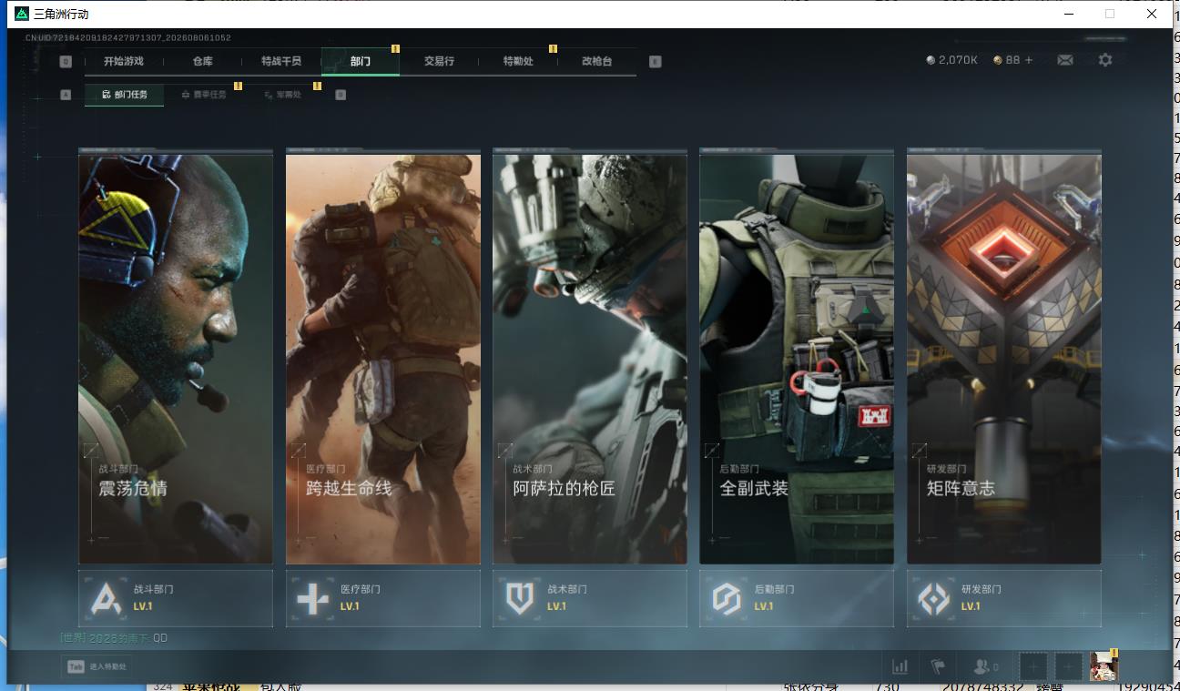Click the E key hint icon
Image resolution: width=1180 pixels, height=691 pixels.
click(655, 62)
